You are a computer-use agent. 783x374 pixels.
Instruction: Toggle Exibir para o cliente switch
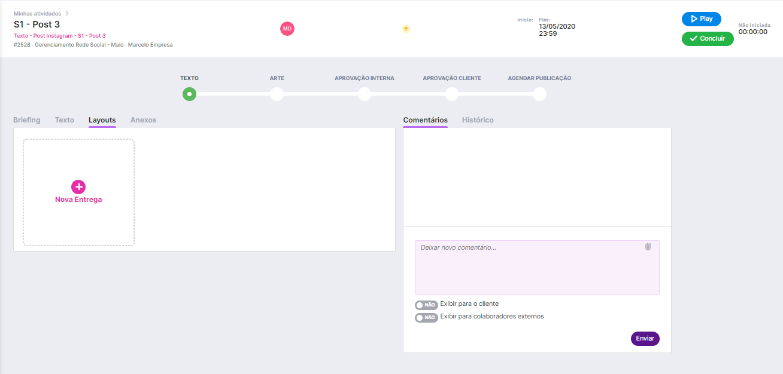426,305
